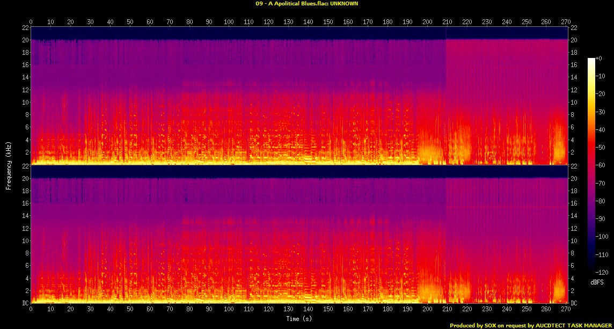The height and width of the screenshot is (329, 614).
Task: Click the 'DC' label at bottom-left of the frequency axis
Action: (26, 303)
